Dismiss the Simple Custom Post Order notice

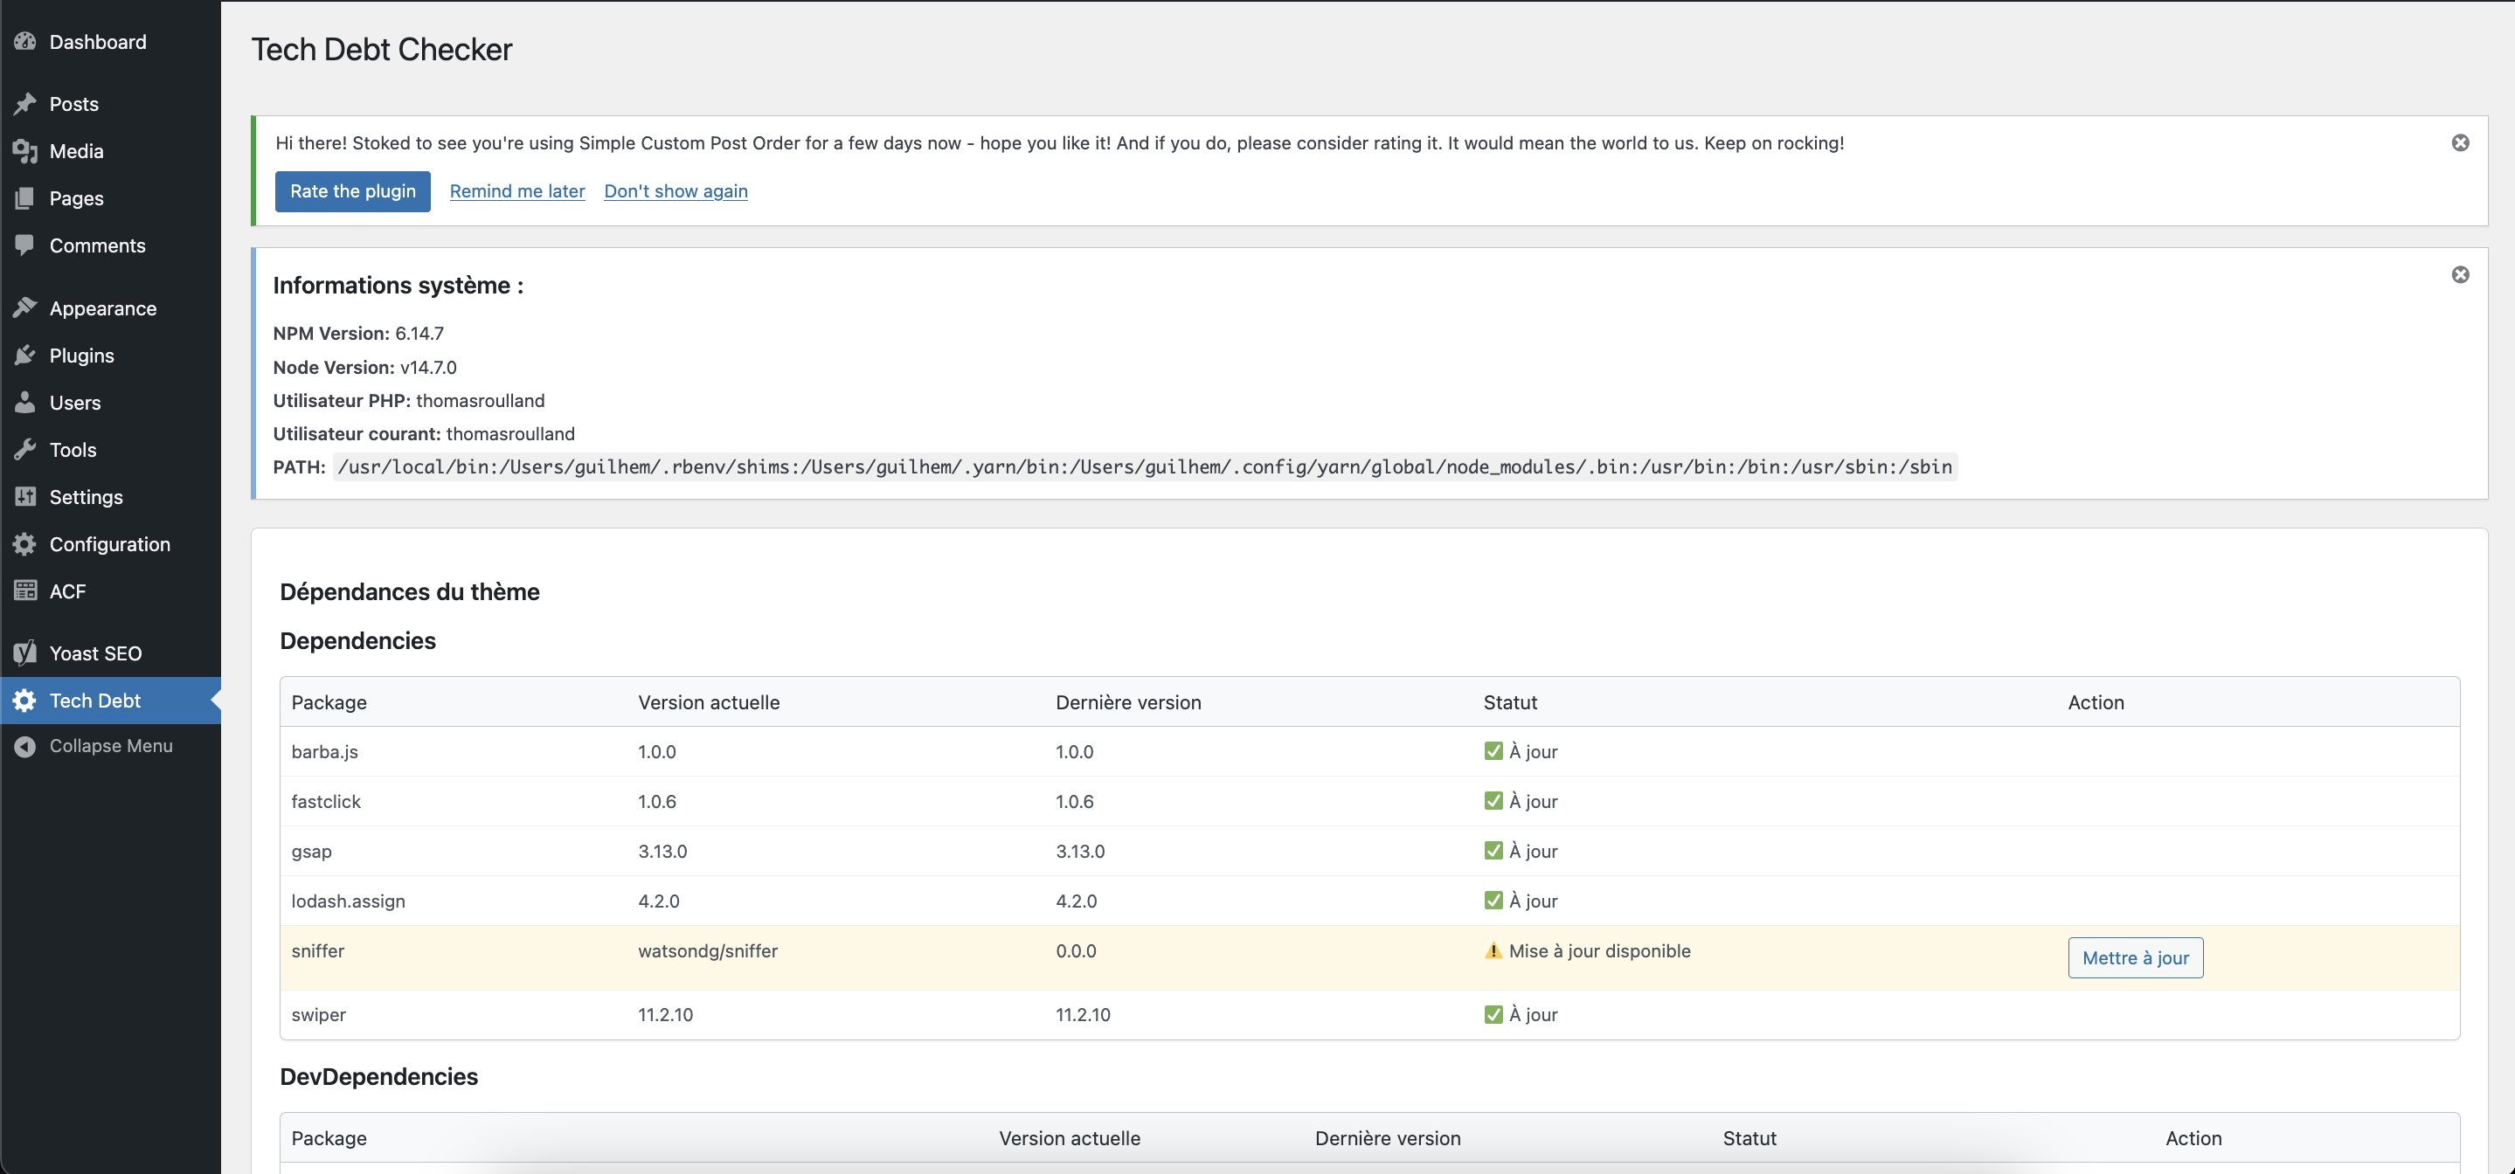2460,142
